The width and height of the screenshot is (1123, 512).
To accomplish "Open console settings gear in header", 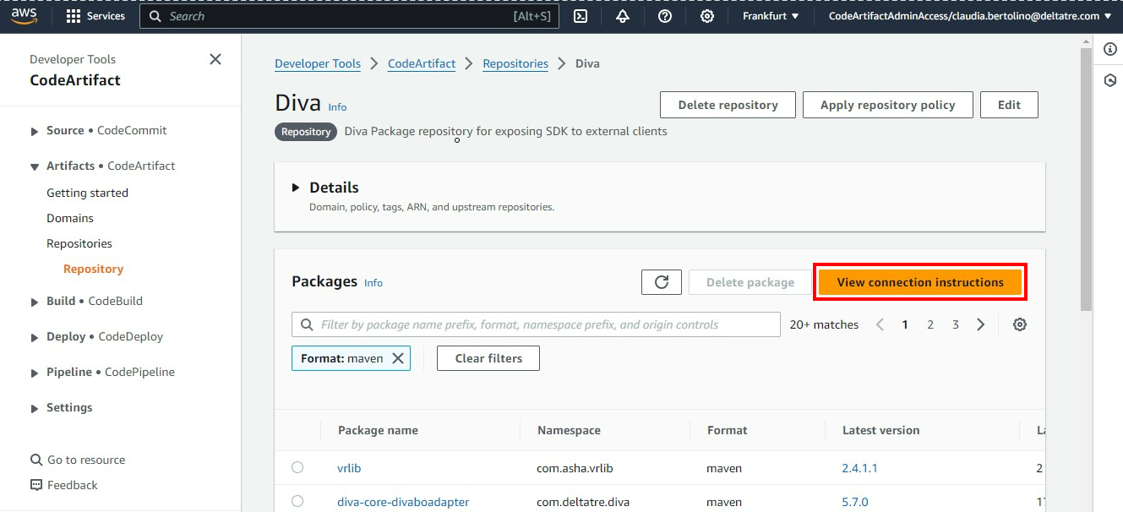I will [x=707, y=16].
